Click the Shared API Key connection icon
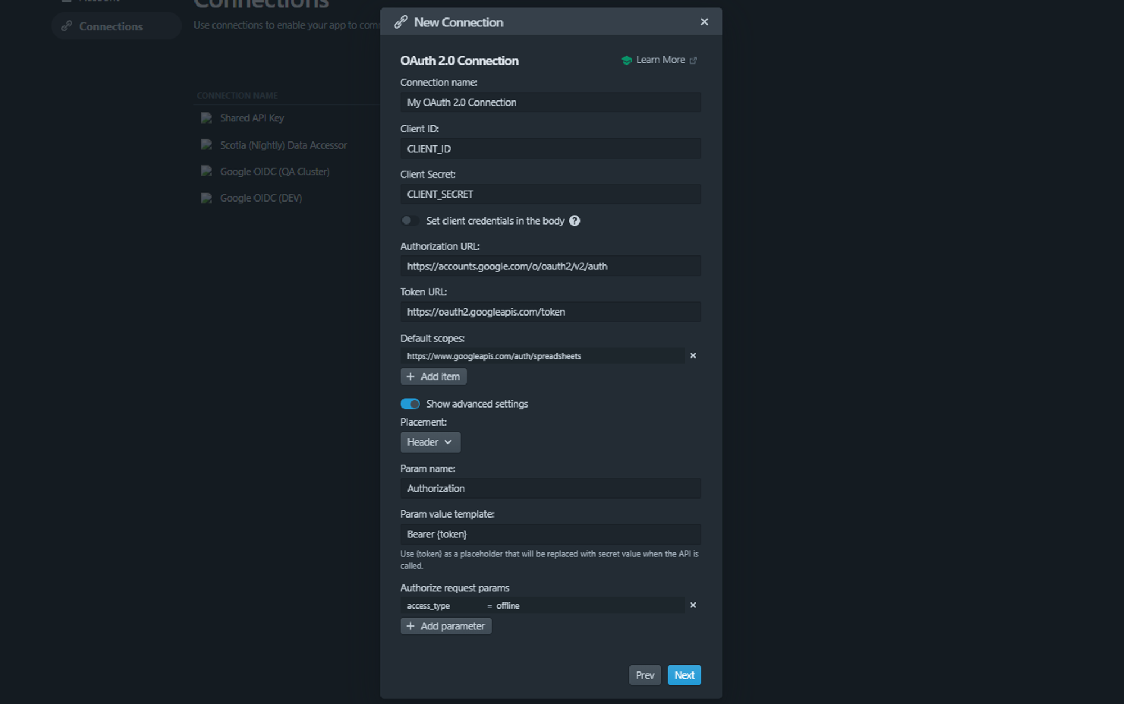Viewport: 1124px width, 704px height. click(206, 117)
